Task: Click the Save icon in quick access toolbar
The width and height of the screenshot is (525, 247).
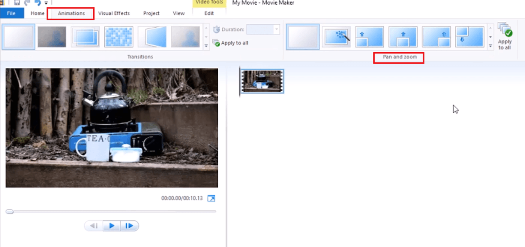Action: [x=16, y=2]
